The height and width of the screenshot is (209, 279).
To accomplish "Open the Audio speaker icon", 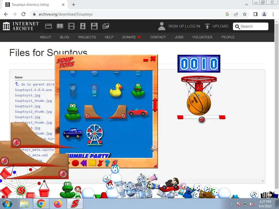I will pos(83,26).
